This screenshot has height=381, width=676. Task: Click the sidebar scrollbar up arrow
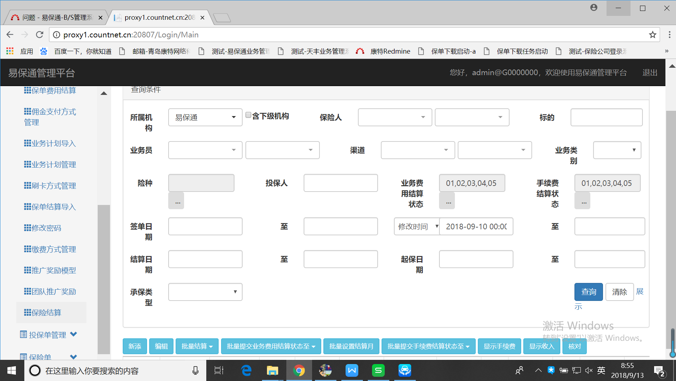(104, 93)
